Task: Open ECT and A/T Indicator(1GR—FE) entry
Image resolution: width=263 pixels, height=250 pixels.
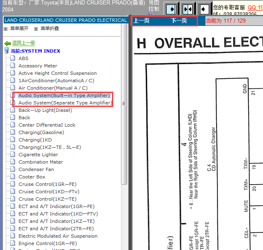Action: click(x=57, y=206)
